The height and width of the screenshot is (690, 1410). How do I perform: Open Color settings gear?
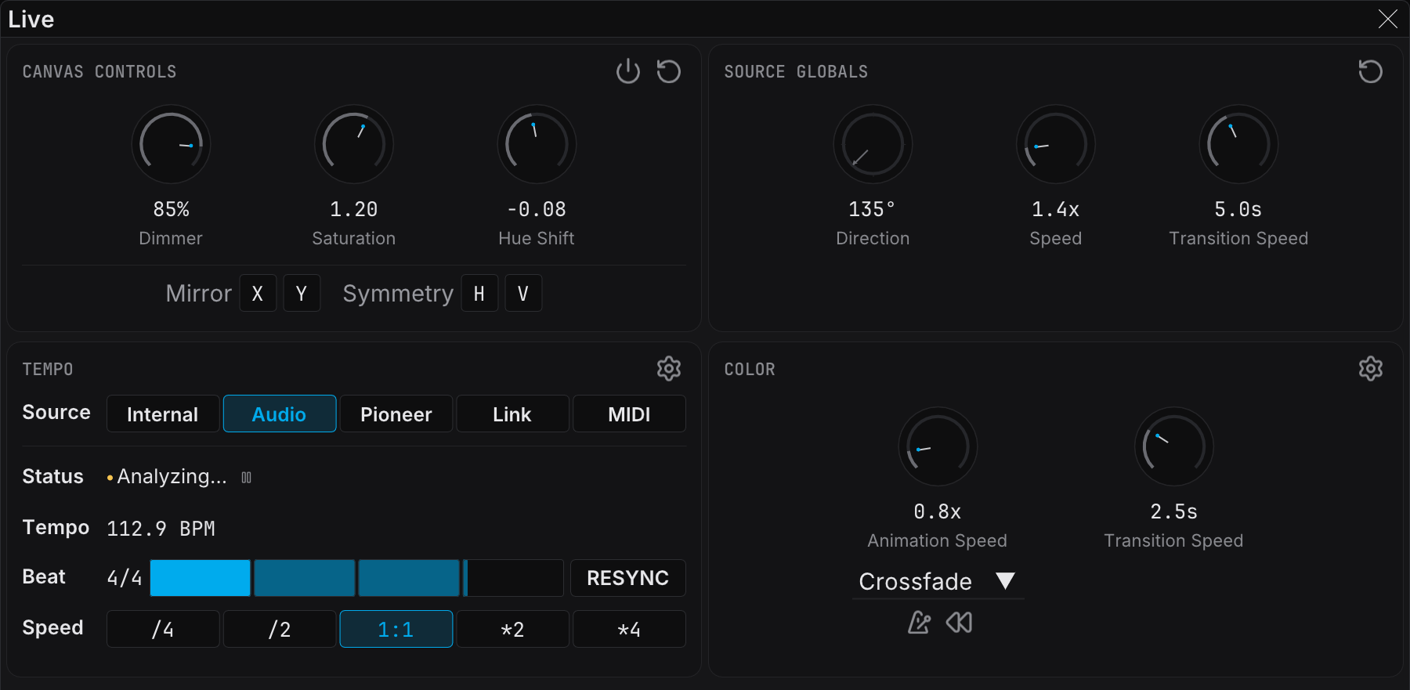pos(1371,368)
